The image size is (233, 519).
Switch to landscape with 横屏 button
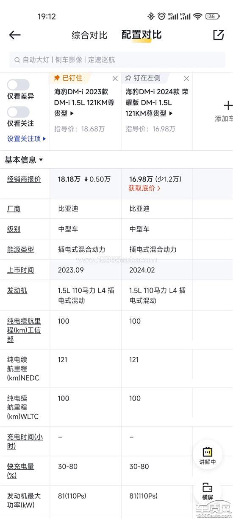[x=208, y=491]
